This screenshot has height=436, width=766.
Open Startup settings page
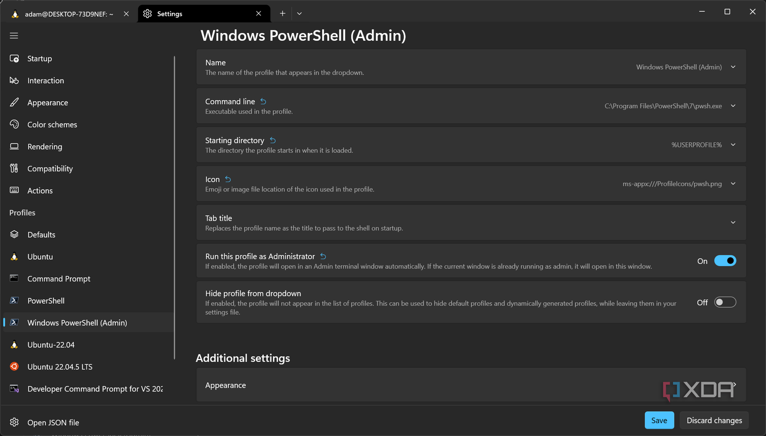click(x=88, y=58)
